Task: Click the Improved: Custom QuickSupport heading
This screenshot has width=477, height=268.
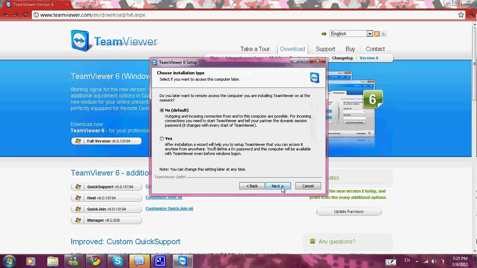Action: [x=125, y=242]
